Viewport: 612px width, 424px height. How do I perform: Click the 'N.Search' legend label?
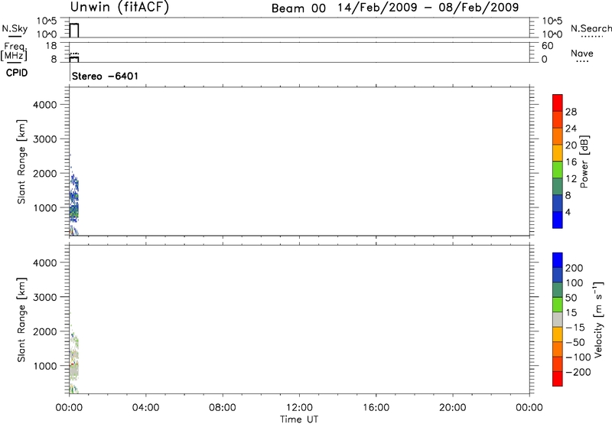(591, 28)
